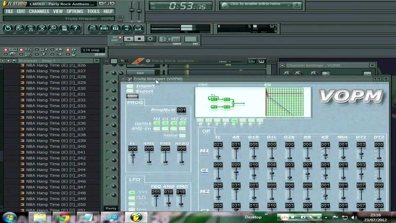Image resolution: width=396 pixels, height=223 pixels.
Task: Pause playback in the transport panel
Action: pos(129,39)
